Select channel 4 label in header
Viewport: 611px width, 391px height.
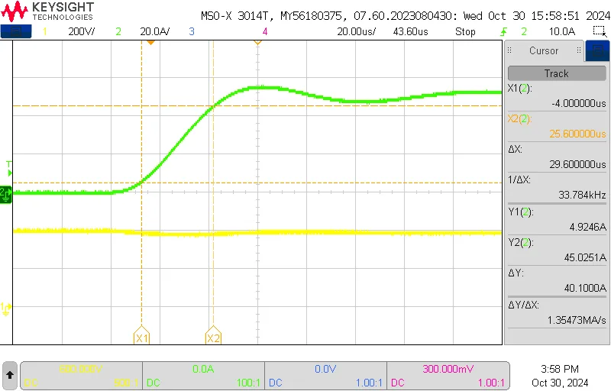(x=265, y=31)
